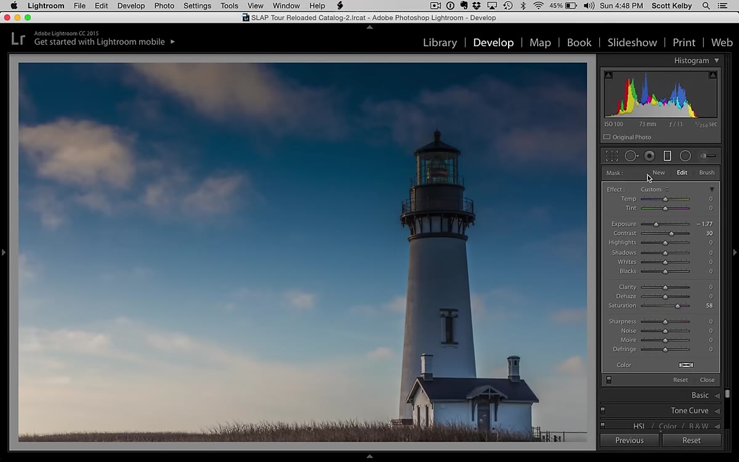Viewport: 739px width, 462px height.
Task: Toggle the Tone Curve panel switch
Action: [602, 410]
